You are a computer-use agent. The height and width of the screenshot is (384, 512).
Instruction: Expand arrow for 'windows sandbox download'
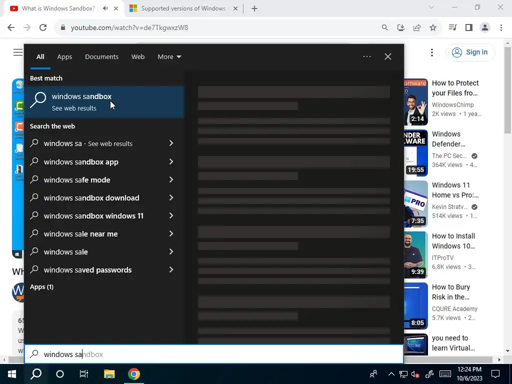coord(171,197)
